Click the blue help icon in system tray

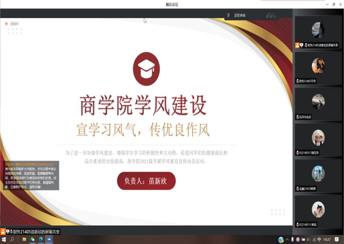click(281, 240)
